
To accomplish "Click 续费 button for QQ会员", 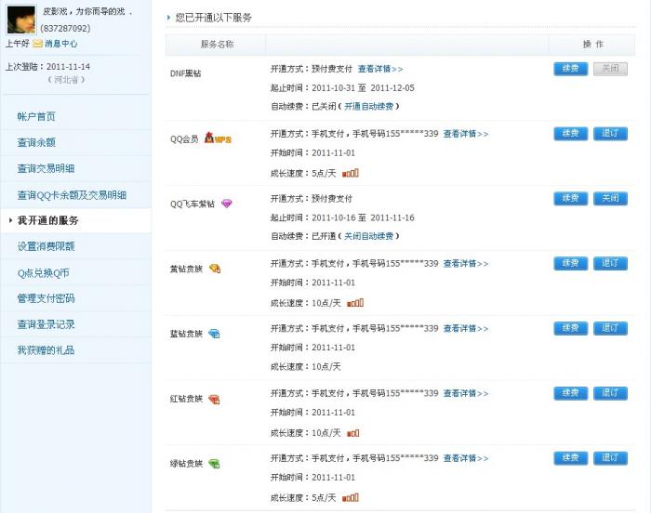I will point(570,134).
